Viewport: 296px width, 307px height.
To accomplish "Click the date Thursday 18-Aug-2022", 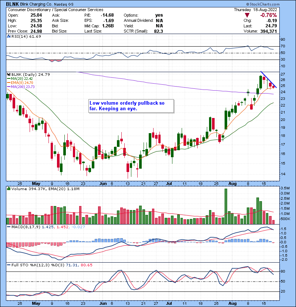I will click(255, 10).
